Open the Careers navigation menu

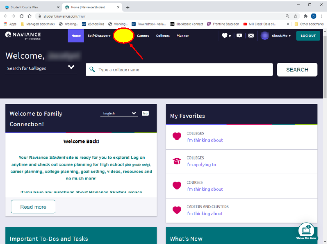tap(143, 36)
